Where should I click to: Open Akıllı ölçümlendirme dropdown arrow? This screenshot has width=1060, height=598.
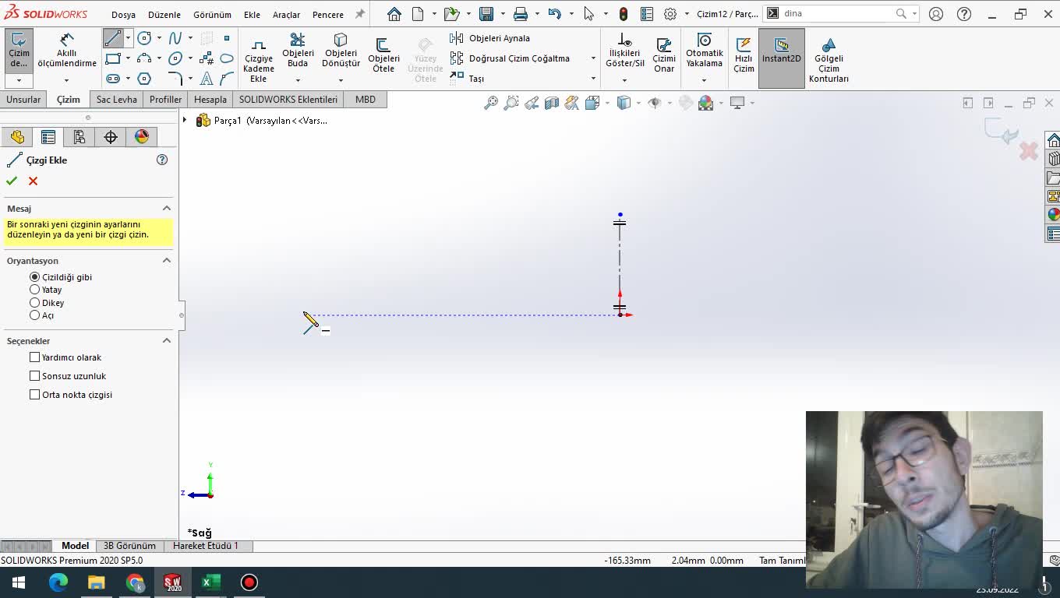[x=66, y=80]
